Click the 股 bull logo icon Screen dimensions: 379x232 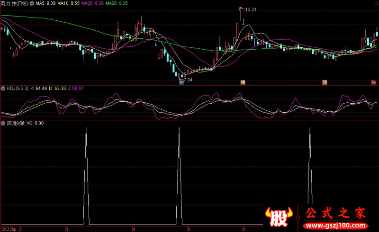point(279,216)
